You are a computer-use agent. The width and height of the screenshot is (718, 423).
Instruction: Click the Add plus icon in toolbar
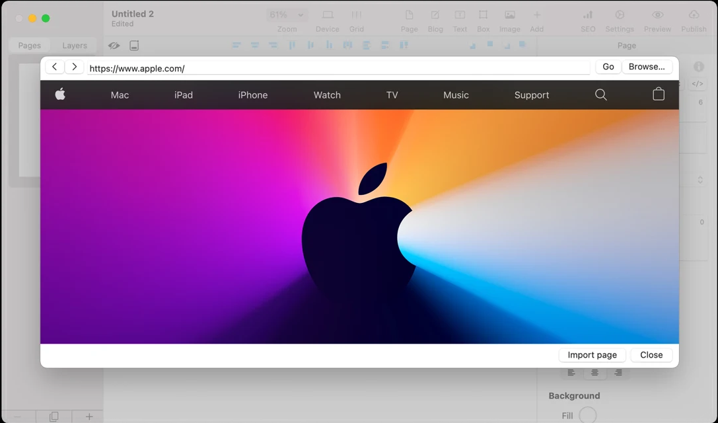pos(536,15)
